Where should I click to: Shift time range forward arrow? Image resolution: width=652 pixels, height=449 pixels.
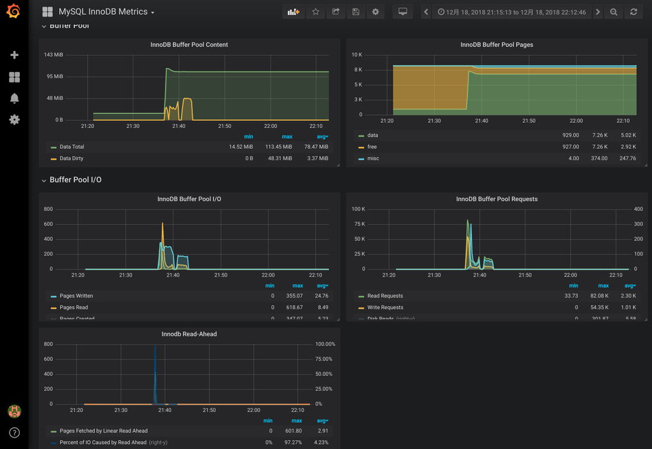598,11
